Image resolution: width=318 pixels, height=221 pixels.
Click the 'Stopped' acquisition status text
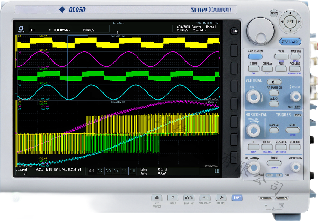click(x=21, y=169)
